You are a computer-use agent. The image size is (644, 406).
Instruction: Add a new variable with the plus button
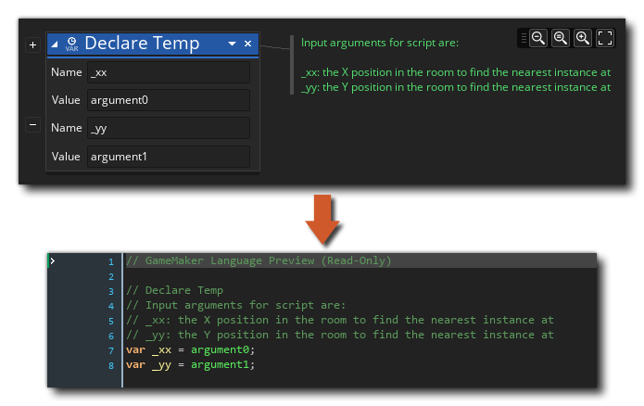[33, 44]
